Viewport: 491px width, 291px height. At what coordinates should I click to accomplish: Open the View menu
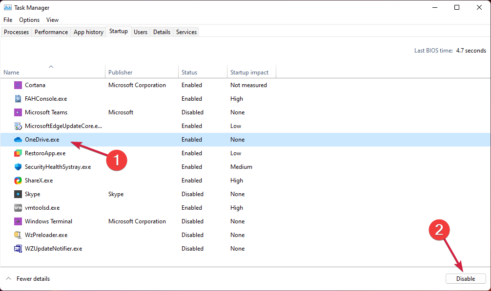(52, 19)
